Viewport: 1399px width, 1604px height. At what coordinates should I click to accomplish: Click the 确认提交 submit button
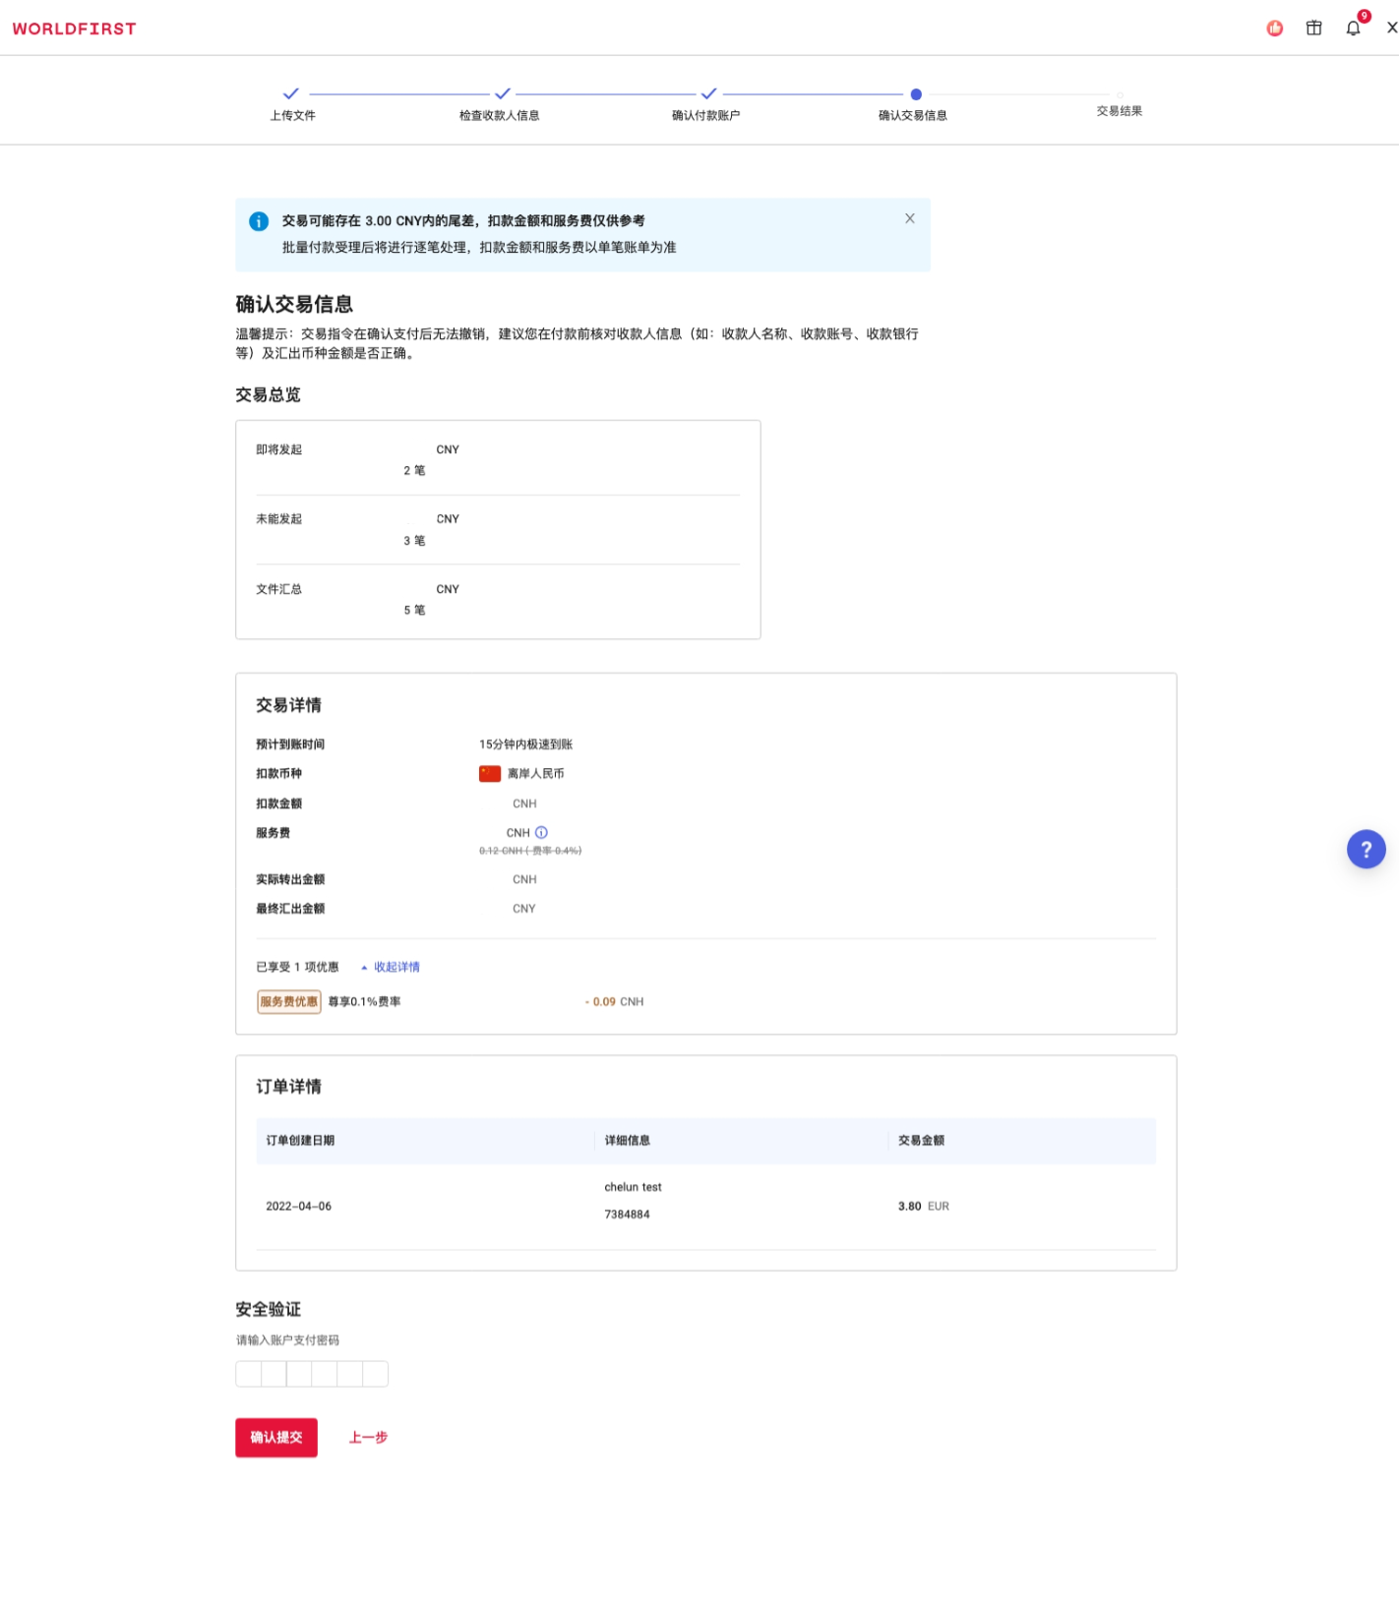(276, 1437)
